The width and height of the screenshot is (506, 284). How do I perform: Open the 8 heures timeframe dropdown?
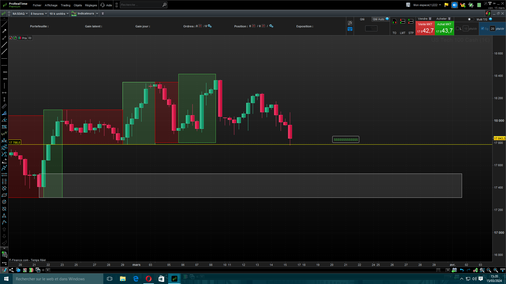[x=38, y=14]
